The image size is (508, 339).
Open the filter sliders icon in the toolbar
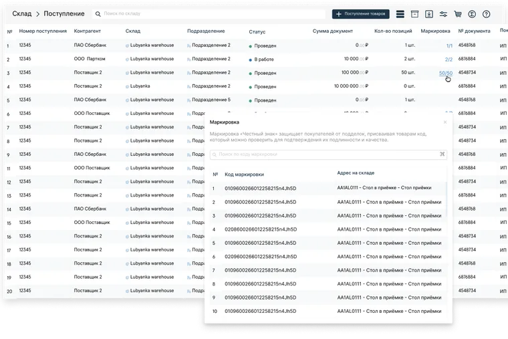443,14
